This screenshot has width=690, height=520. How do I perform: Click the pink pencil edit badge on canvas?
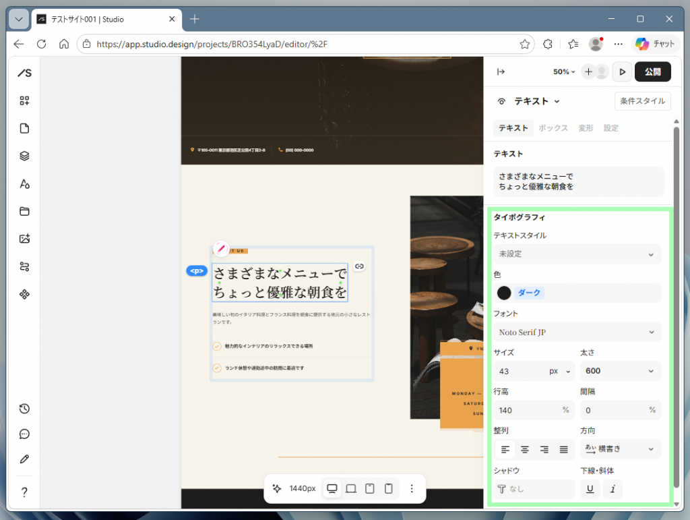pyautogui.click(x=221, y=248)
